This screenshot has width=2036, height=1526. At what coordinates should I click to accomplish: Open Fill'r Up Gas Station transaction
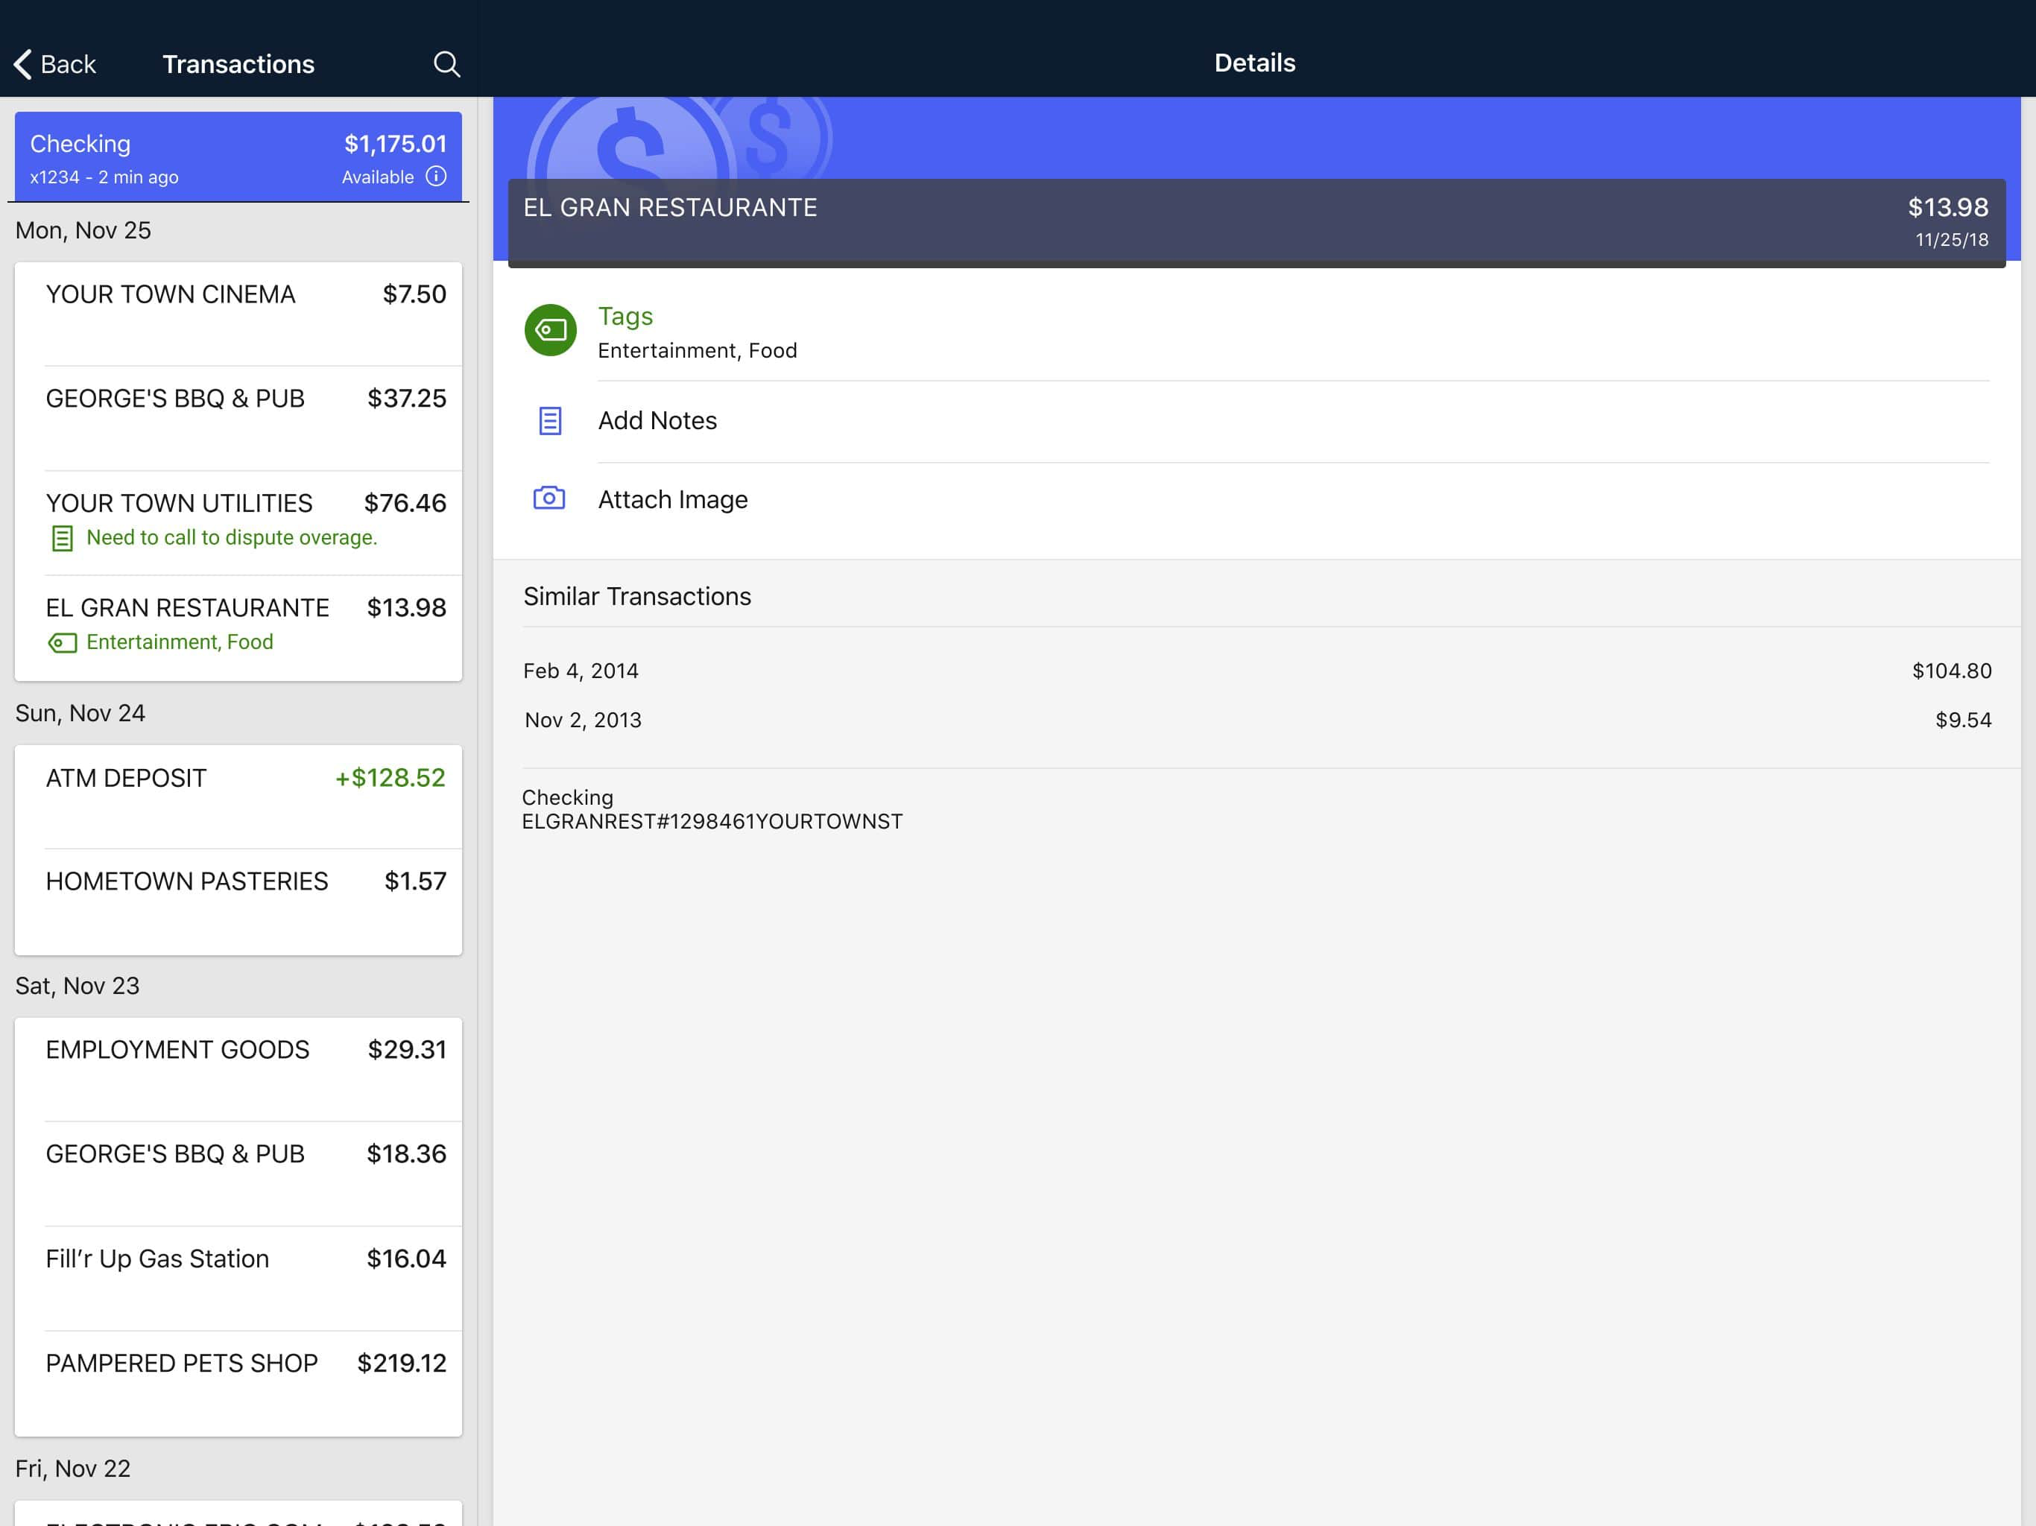click(238, 1279)
